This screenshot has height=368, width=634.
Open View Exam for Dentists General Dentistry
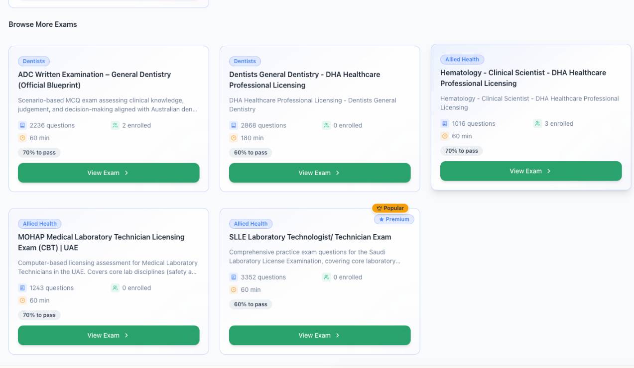tap(320, 173)
